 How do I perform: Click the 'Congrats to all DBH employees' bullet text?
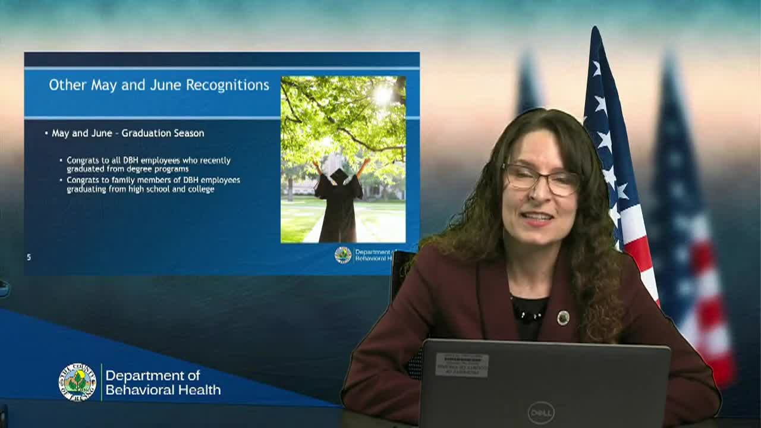[x=149, y=163]
